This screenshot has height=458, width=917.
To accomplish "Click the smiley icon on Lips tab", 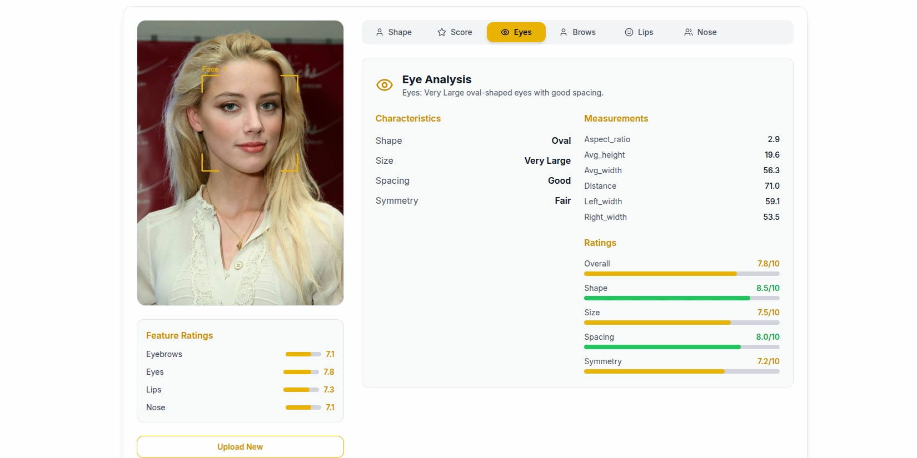I will click(x=629, y=32).
